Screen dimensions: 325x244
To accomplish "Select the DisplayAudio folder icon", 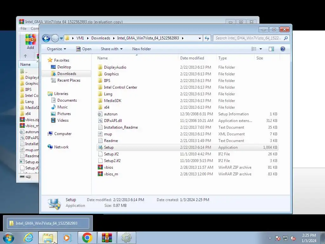I will click(100, 67).
